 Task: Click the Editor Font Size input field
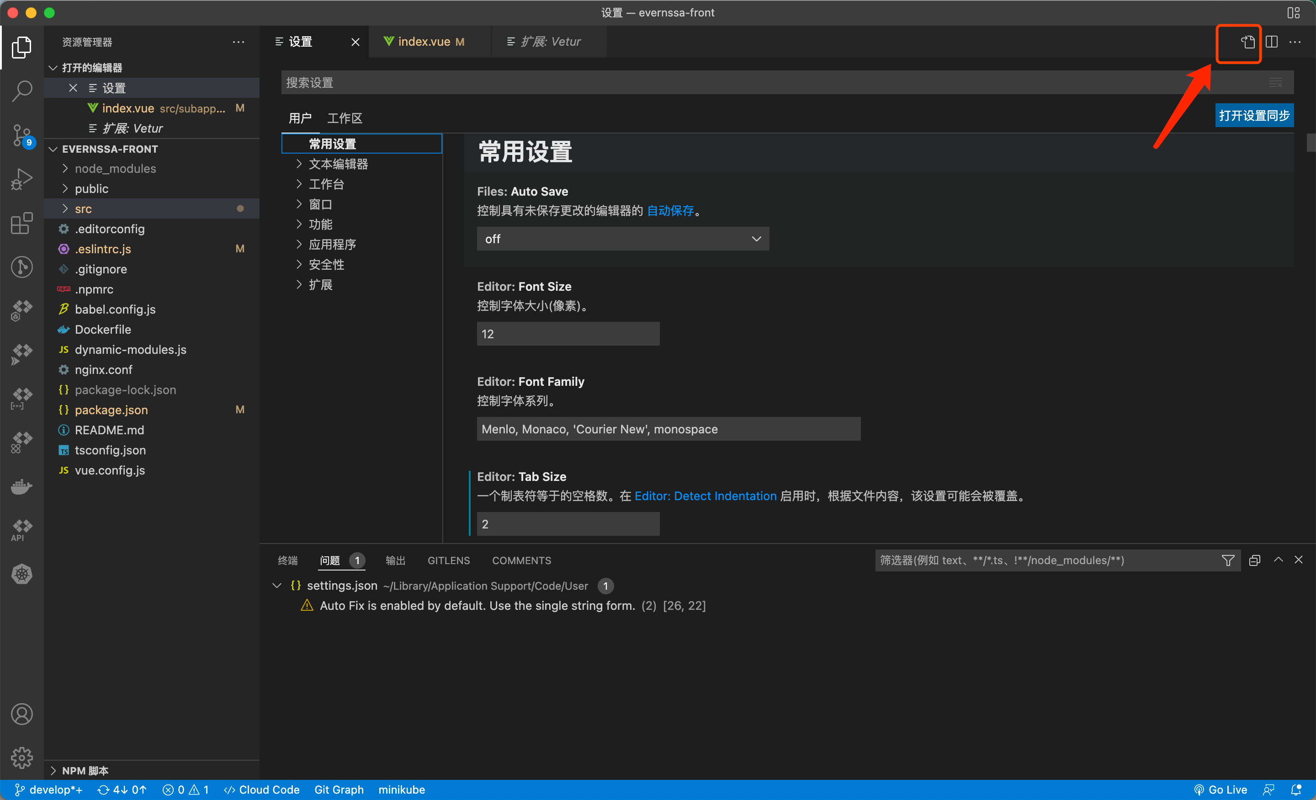tap(568, 334)
